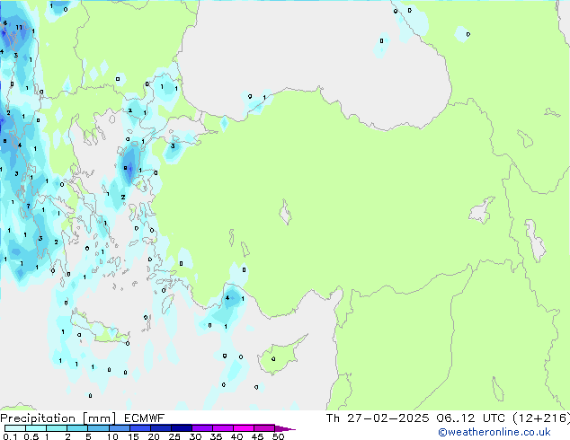
Task: Click the 'ECMWF' model label
Action: (145, 418)
